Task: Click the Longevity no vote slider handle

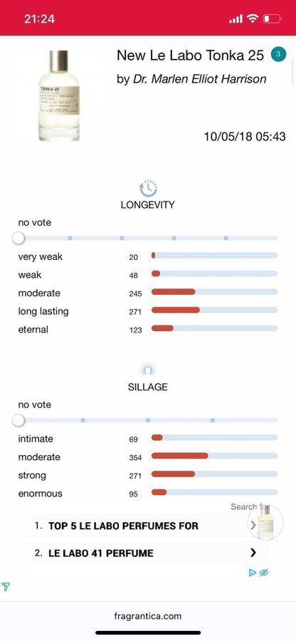Action: click(18, 238)
